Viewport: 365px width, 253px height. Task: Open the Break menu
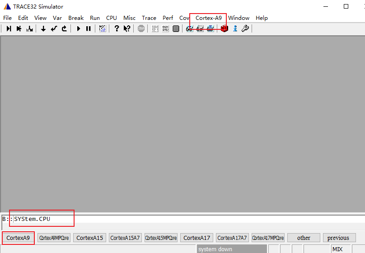pyautogui.click(x=76, y=18)
